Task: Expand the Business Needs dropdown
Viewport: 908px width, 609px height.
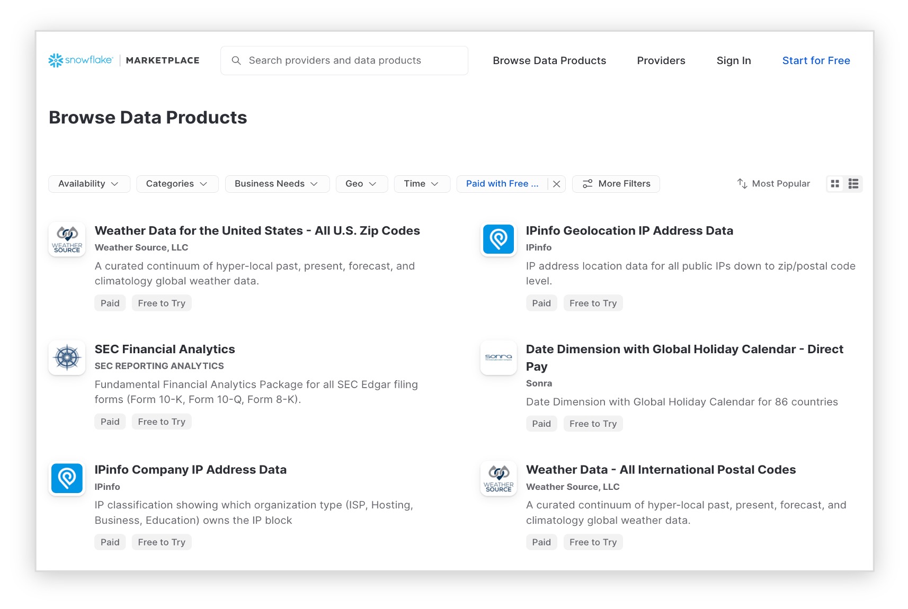Action: pyautogui.click(x=277, y=184)
